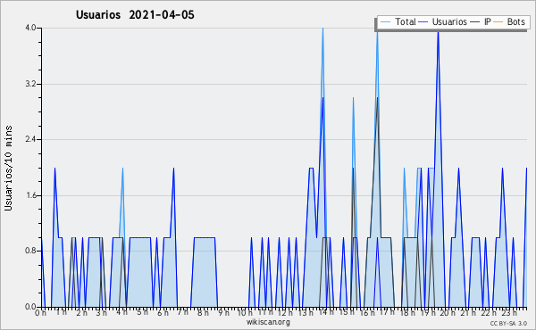
Task: Click the 23 h x-axis label
Action: pos(509,312)
